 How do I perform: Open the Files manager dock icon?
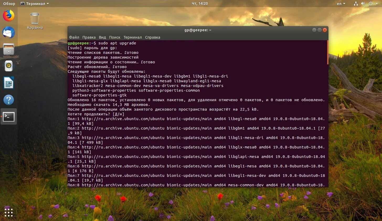click(x=9, y=49)
